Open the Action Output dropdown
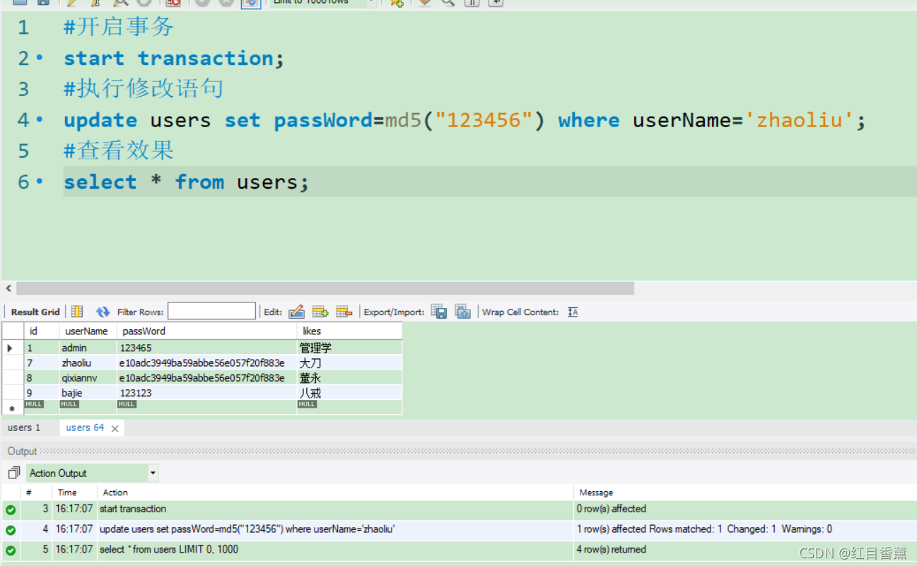The width and height of the screenshot is (917, 566). [x=153, y=473]
